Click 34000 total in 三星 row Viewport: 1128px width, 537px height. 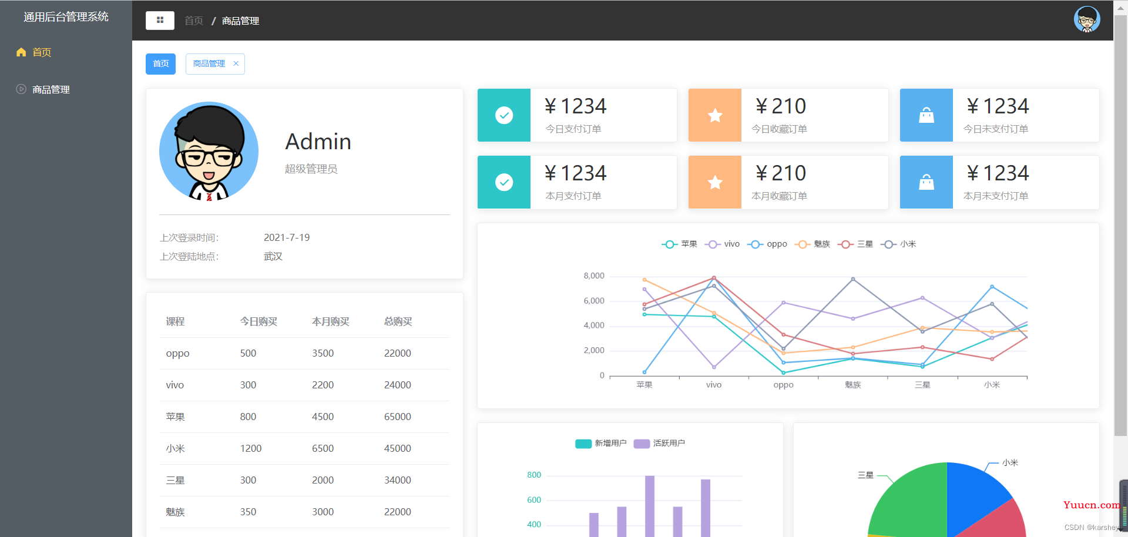pos(398,480)
